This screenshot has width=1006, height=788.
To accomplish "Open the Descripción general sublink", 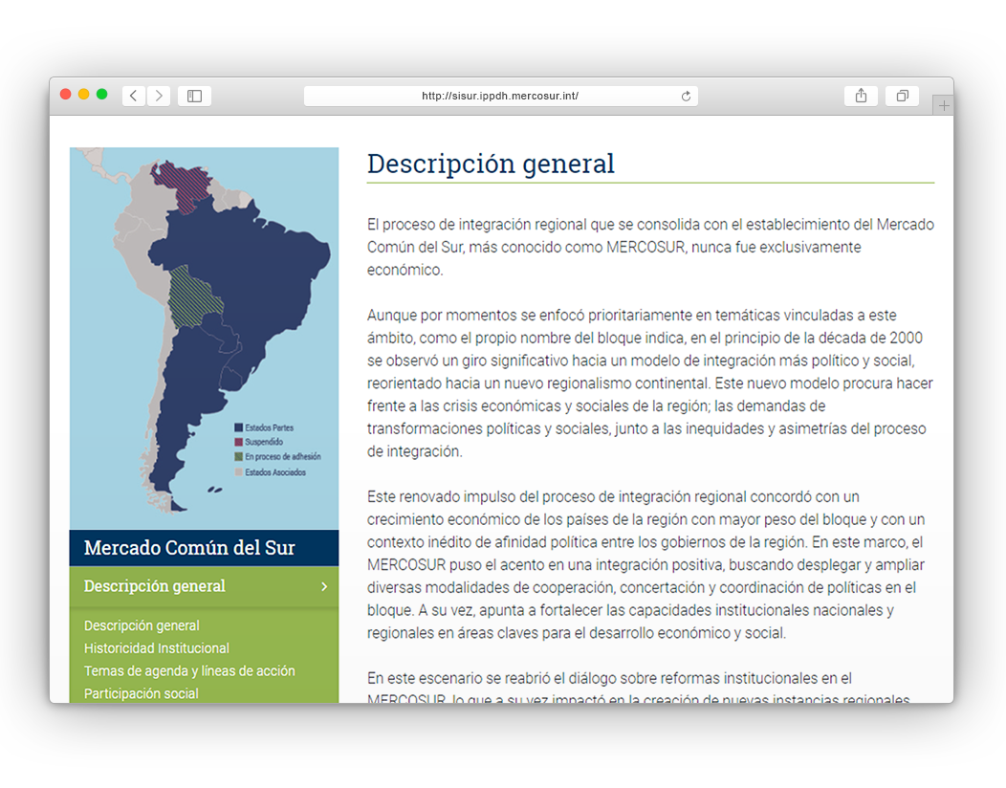I will point(142,625).
